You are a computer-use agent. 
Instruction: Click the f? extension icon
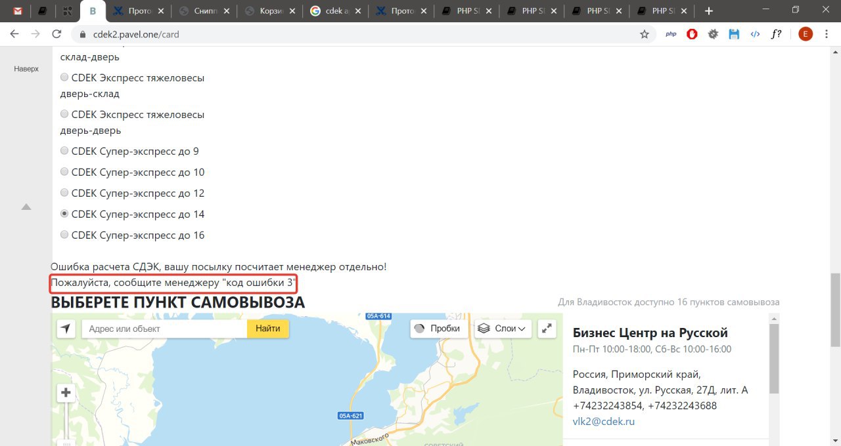[x=776, y=34]
